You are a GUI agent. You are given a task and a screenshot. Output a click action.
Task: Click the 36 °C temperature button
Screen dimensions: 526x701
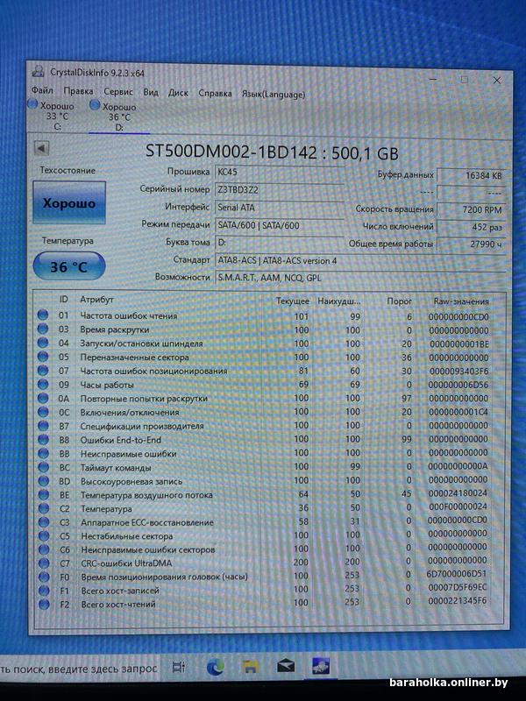(x=69, y=266)
